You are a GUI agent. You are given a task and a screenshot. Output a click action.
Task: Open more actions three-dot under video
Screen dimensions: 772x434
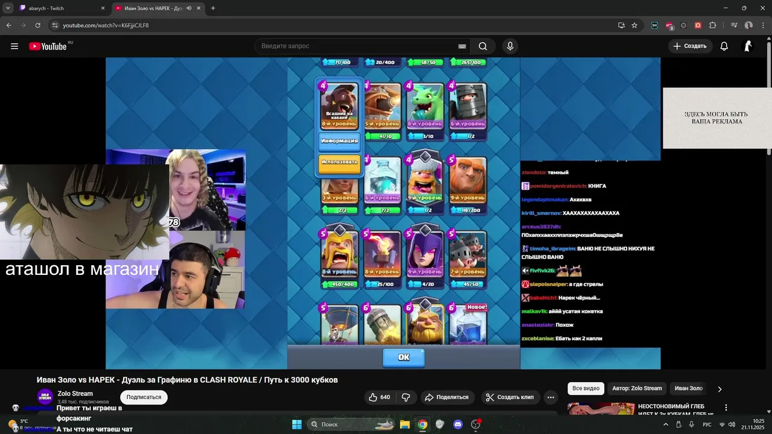tap(551, 397)
